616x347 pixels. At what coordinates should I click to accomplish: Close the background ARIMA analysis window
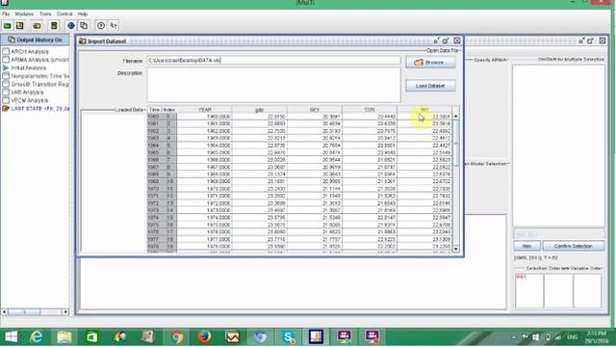[603, 40]
